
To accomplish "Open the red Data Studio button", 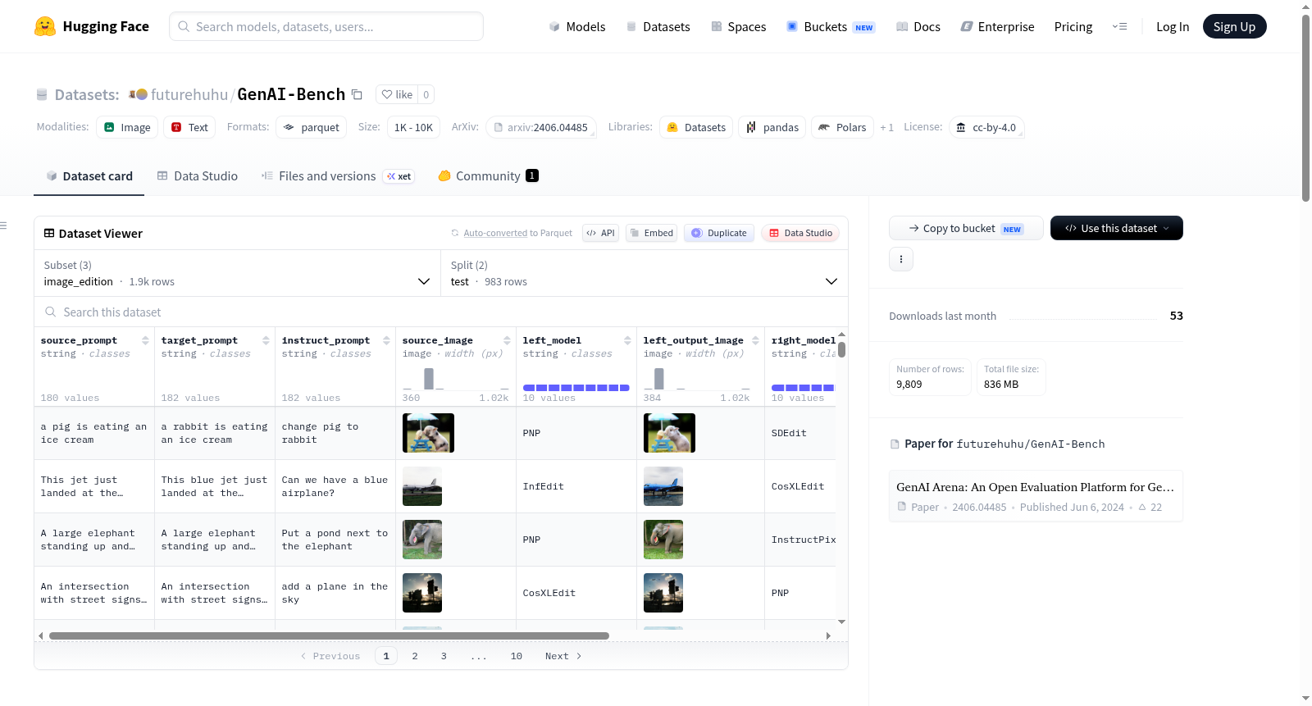I will click(800, 233).
